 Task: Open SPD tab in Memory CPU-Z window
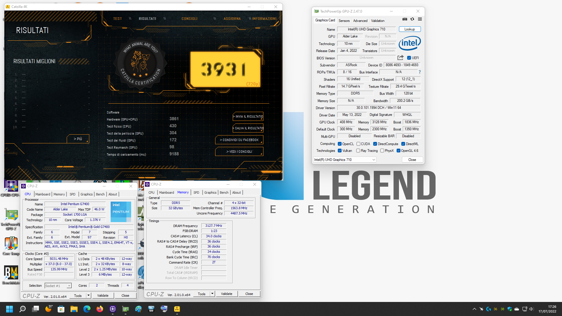tap(196, 193)
